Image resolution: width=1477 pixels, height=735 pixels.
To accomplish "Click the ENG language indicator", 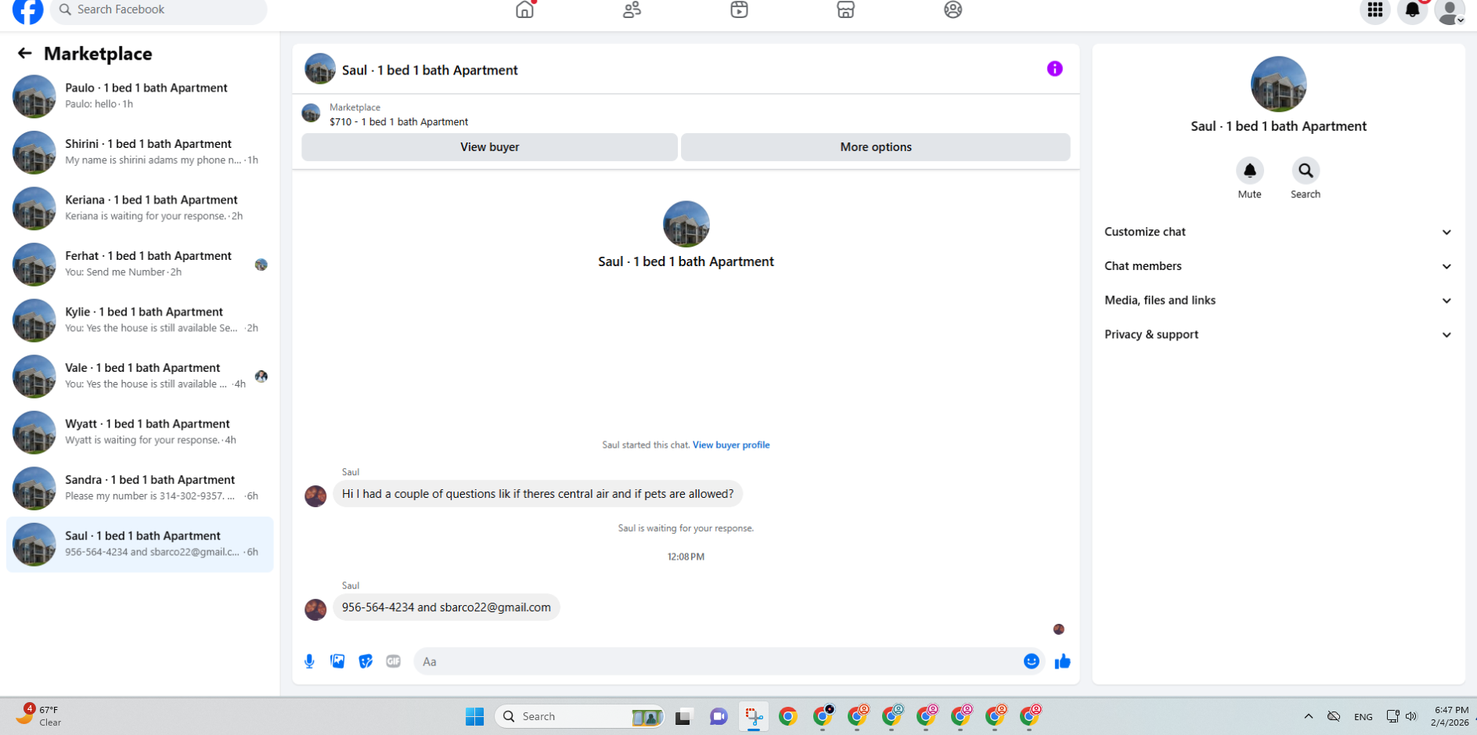I will tap(1363, 716).
